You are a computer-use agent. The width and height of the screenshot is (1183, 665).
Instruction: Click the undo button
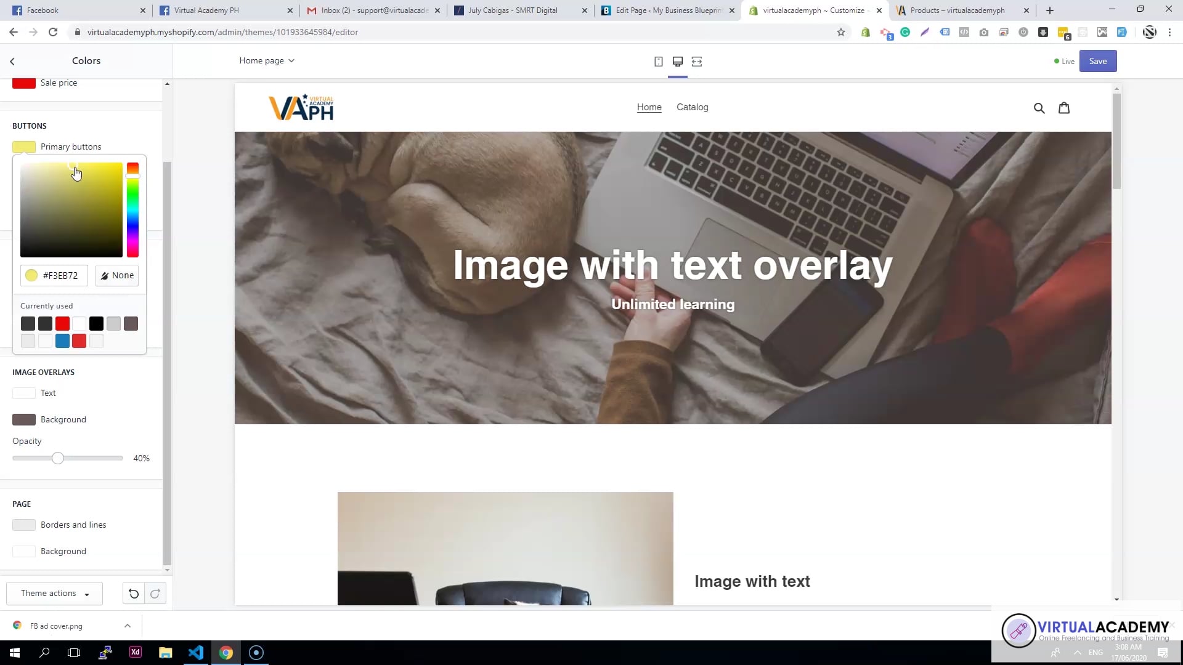(x=134, y=594)
